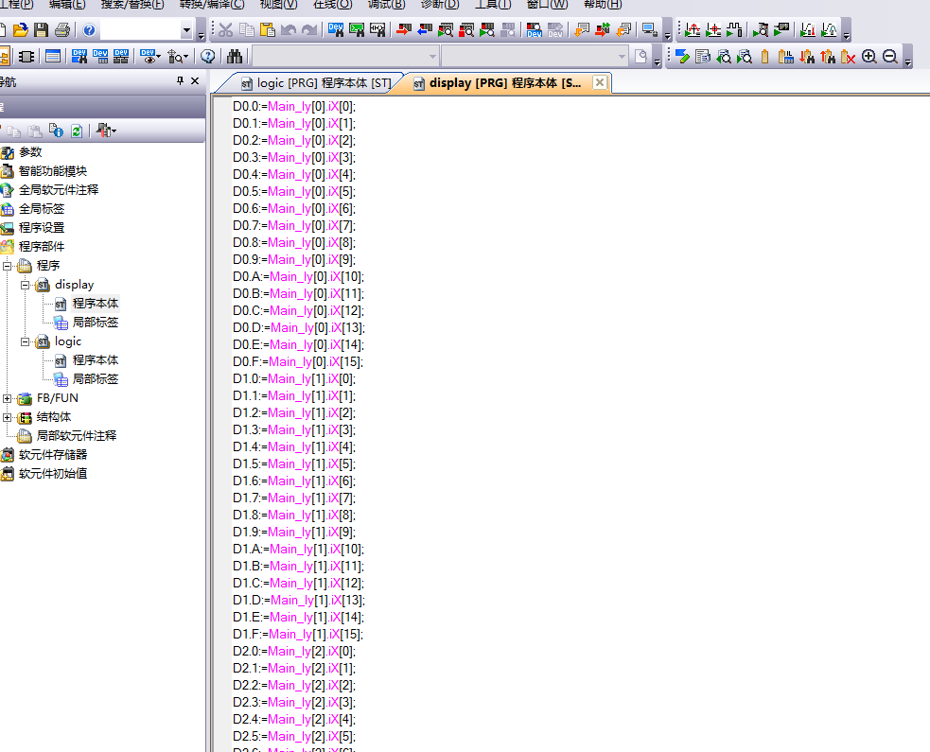Expand the FB/FUN tree node
Image resolution: width=930 pixels, height=752 pixels.
point(8,398)
